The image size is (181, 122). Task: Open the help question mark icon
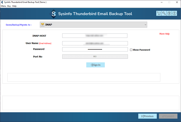pos(169,13)
